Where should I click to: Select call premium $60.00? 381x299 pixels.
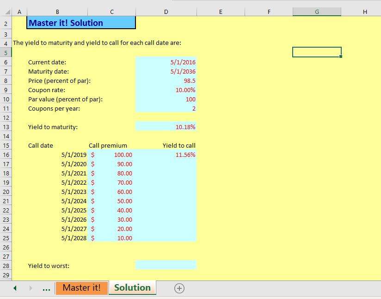click(x=112, y=192)
